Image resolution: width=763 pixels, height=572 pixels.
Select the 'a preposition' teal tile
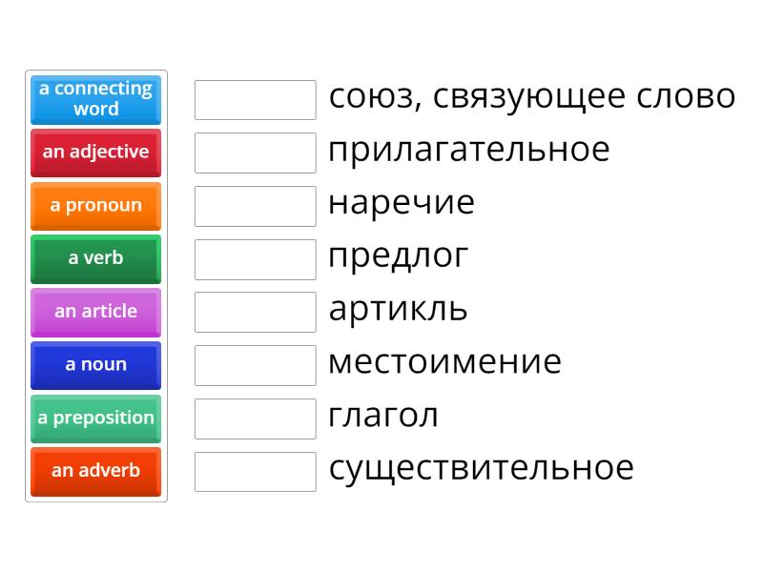point(95,419)
